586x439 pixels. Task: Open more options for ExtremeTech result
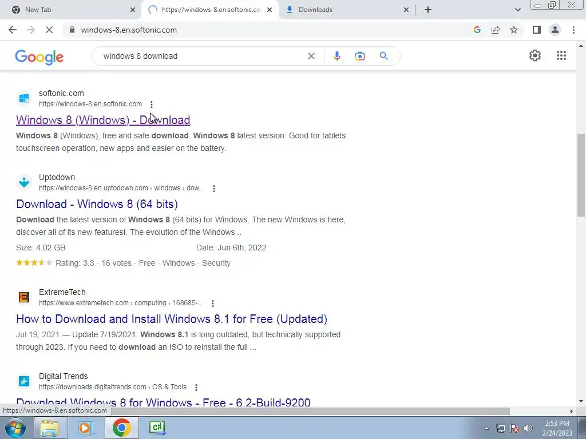213,303
